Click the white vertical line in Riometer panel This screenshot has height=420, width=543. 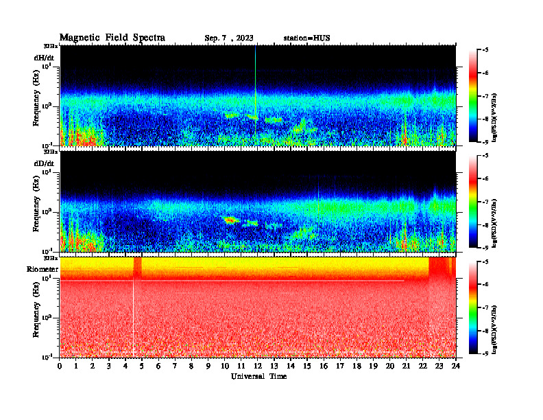(133, 317)
